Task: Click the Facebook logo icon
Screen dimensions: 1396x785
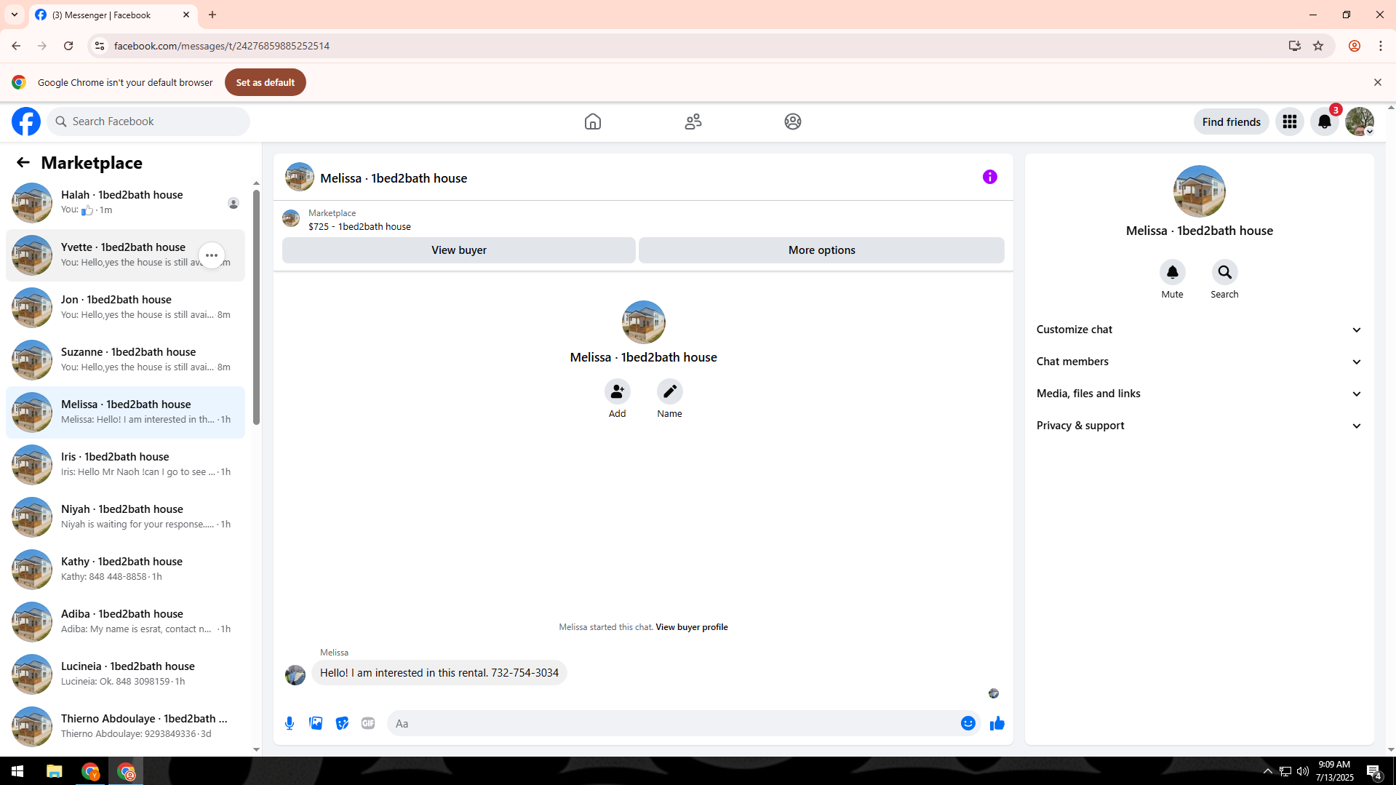Action: pyautogui.click(x=26, y=121)
